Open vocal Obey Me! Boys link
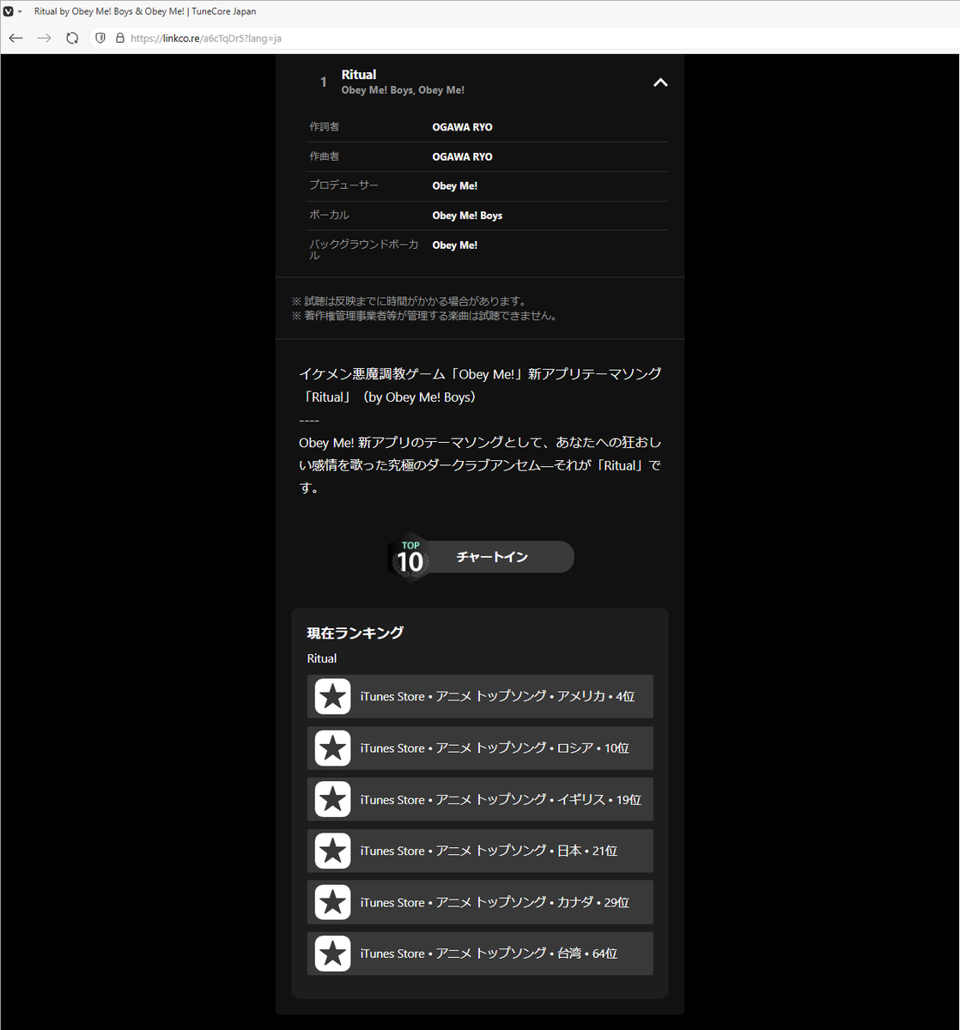 coord(467,215)
